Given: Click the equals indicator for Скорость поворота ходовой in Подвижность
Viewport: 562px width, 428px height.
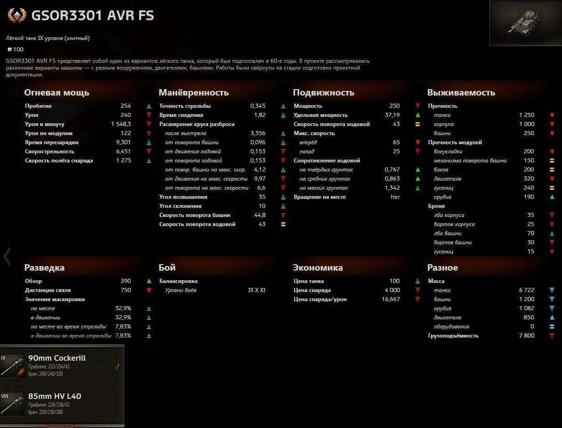Looking at the screenshot, I should (418, 124).
